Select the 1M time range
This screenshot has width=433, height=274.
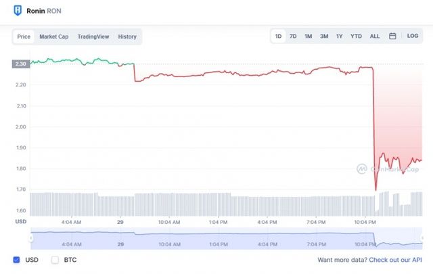(x=309, y=36)
